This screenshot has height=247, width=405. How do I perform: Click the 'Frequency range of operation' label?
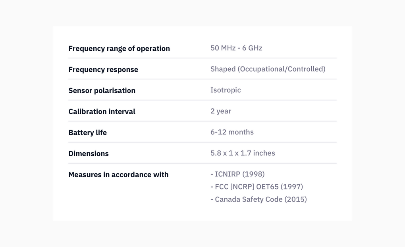(x=119, y=48)
